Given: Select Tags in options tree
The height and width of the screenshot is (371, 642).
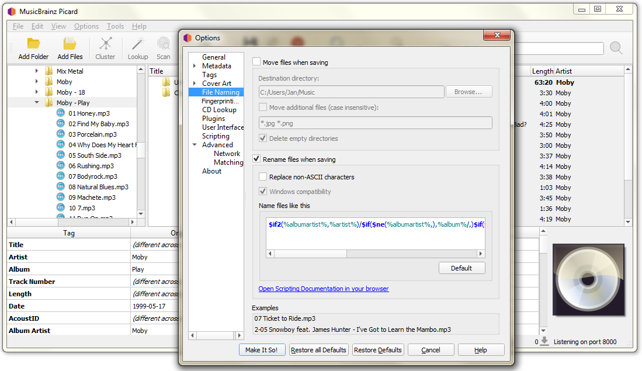Looking at the screenshot, I should coord(209,75).
